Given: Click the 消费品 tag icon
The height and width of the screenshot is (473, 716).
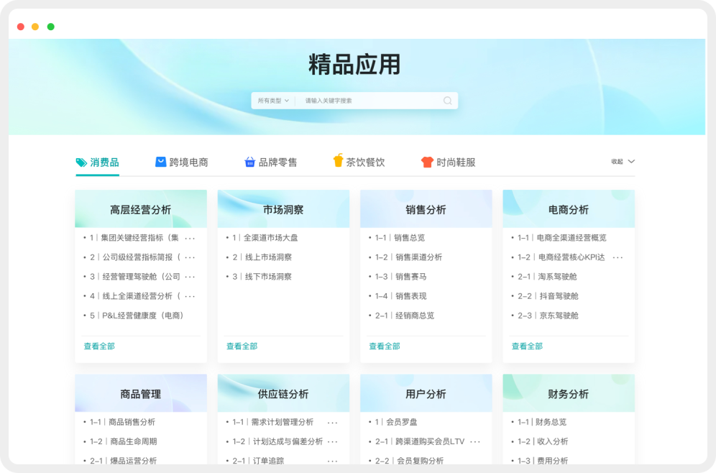Looking at the screenshot, I should click(81, 162).
